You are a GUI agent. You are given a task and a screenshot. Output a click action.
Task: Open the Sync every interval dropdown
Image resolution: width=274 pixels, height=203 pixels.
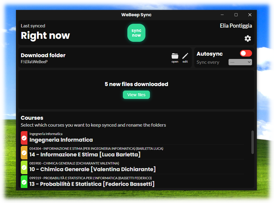pos(240,62)
